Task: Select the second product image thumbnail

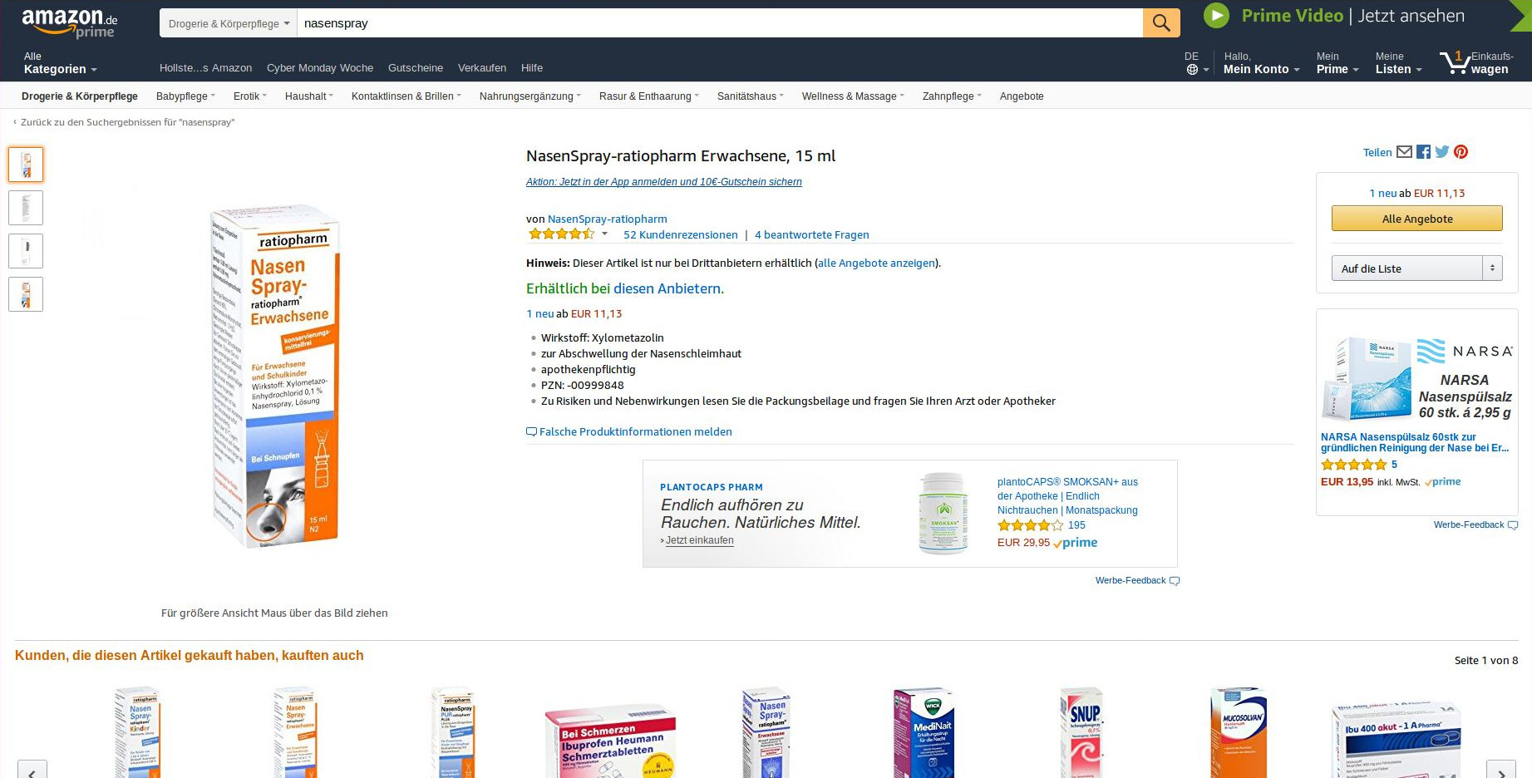Action: point(26,208)
